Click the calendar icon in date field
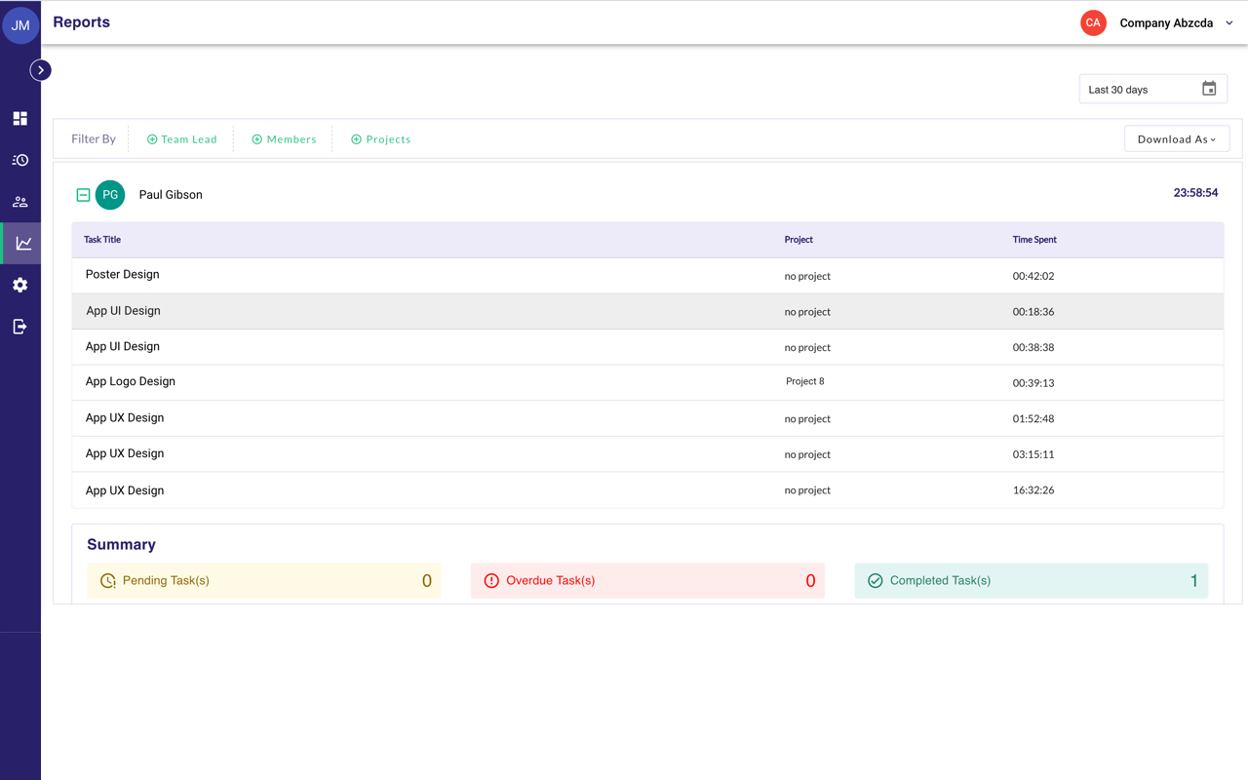The height and width of the screenshot is (780, 1248). [x=1209, y=89]
